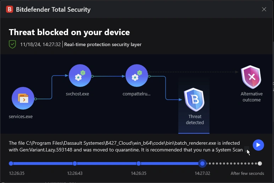Click the compattelrunner process gear icon
The height and width of the screenshot is (183, 274).
point(137,76)
